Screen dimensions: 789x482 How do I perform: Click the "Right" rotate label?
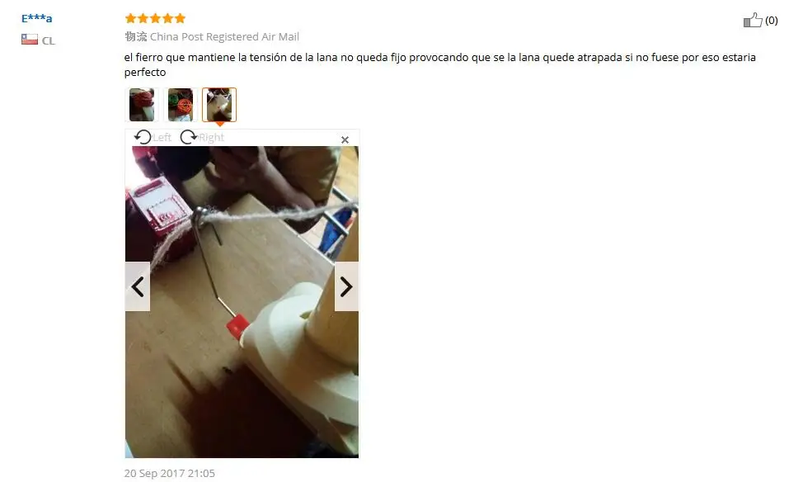click(x=211, y=138)
